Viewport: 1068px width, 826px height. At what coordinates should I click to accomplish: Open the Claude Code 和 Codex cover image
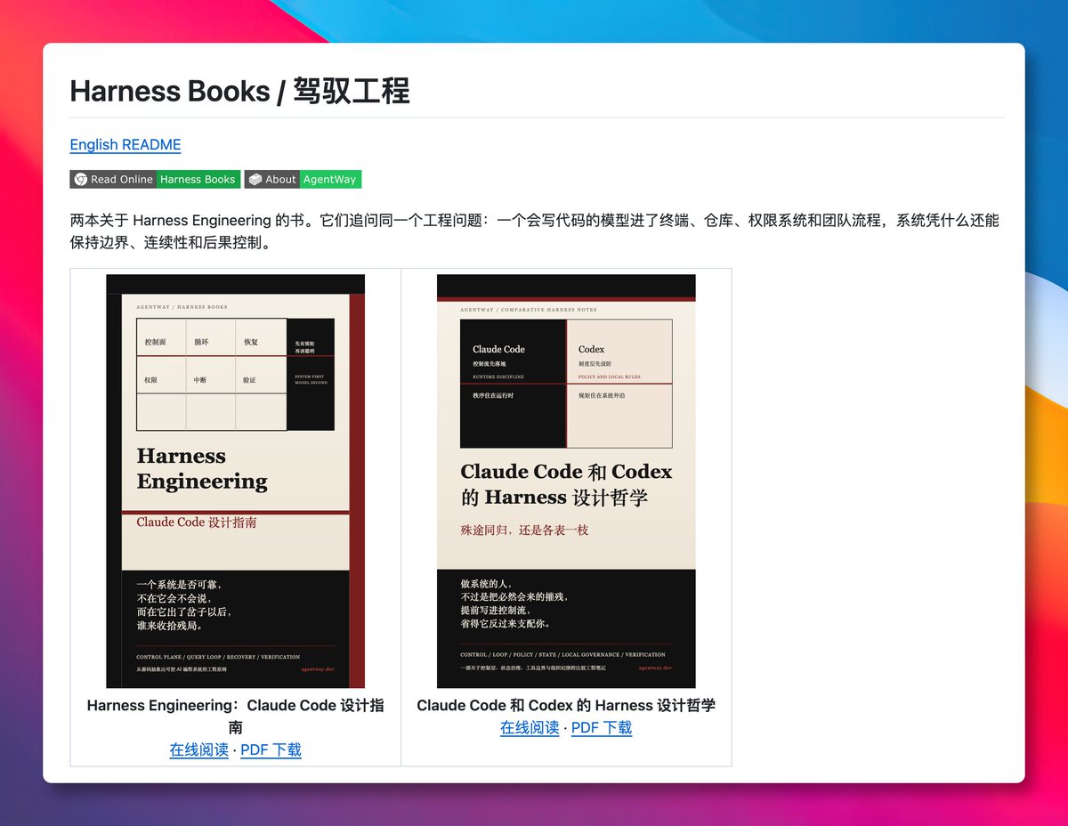[x=566, y=481]
